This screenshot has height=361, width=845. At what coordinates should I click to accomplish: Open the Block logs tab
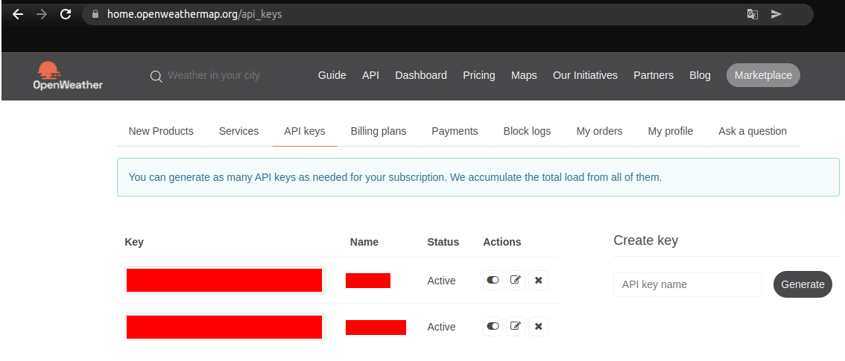point(527,131)
